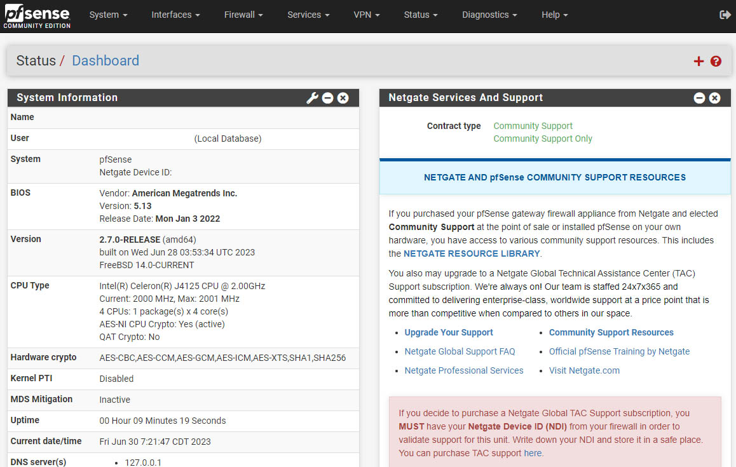Click the FreeBSD 14.0-CURRENT text

pyautogui.click(x=146, y=265)
